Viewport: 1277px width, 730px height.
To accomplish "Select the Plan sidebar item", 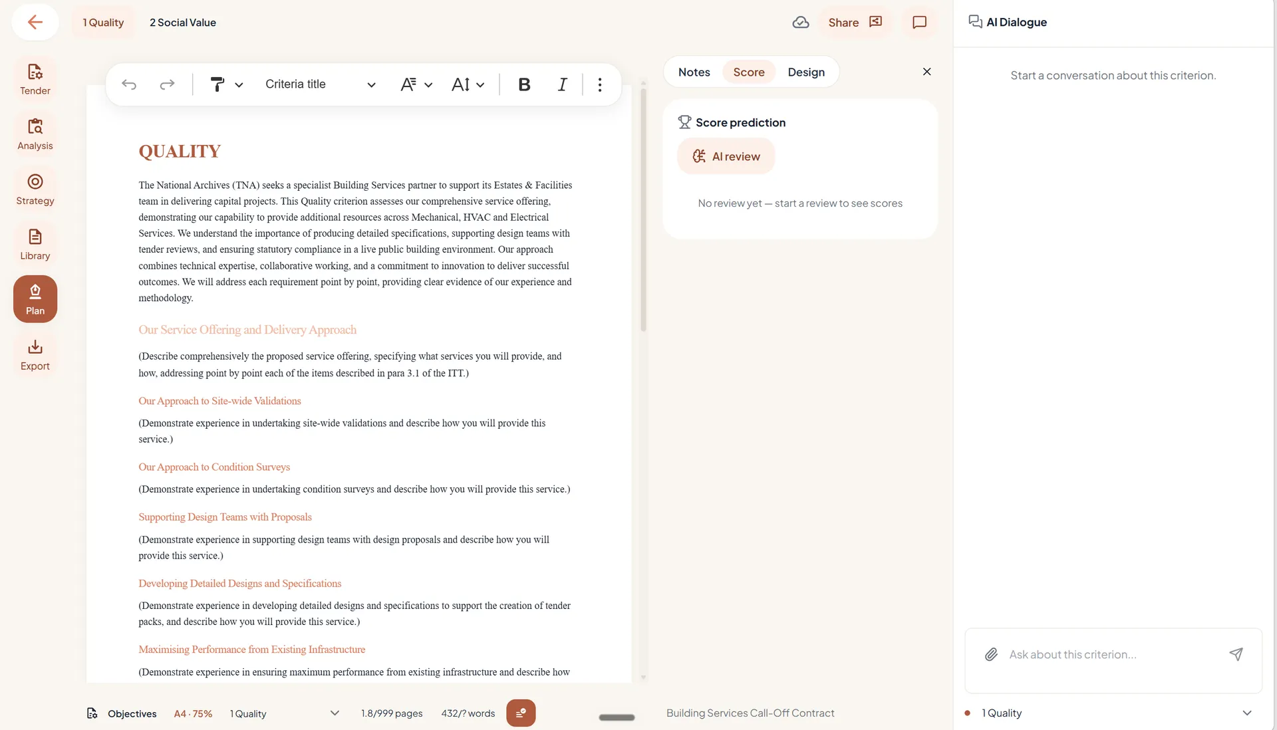I will click(x=35, y=299).
